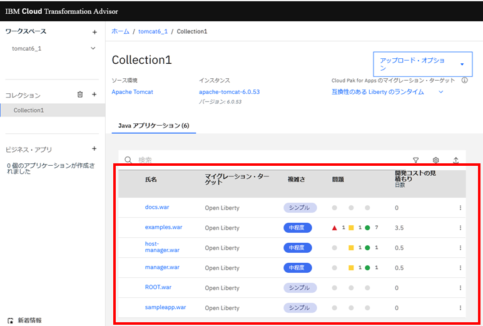Click red triangle critical issue in examples.war

tap(335, 228)
